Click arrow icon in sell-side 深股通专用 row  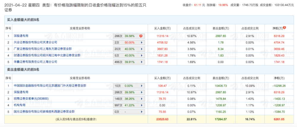click(x=141, y=92)
